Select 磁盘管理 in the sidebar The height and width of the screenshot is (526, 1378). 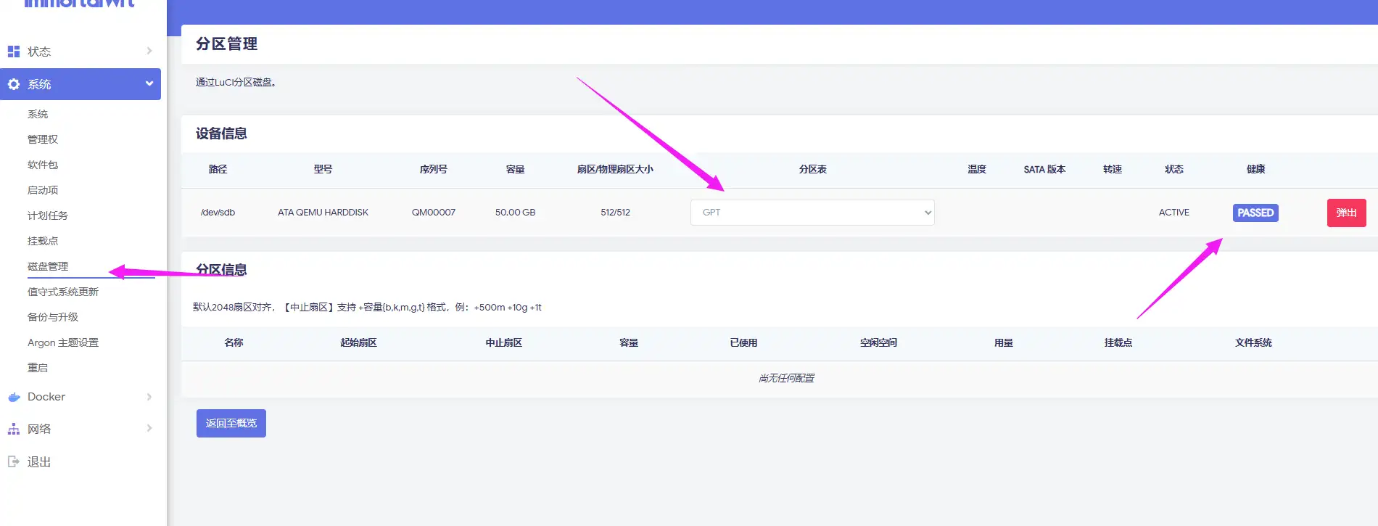48,266
